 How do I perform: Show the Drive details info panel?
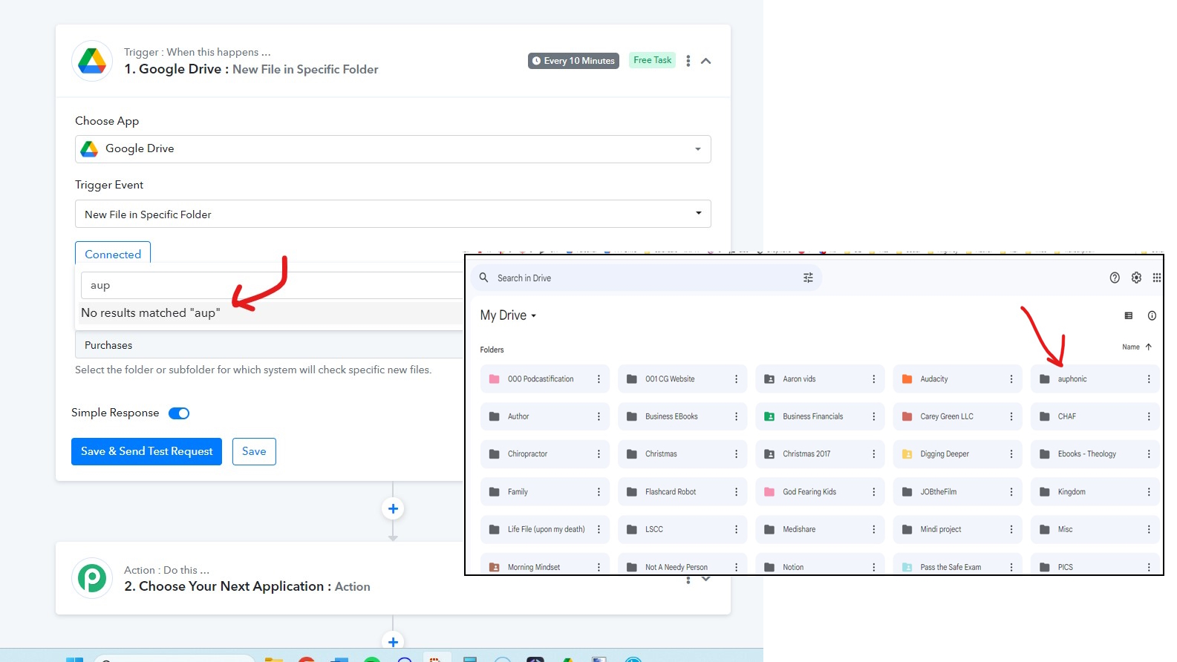1152,315
